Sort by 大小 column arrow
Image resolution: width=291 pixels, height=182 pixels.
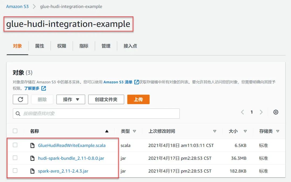pyautogui.click(x=245, y=131)
